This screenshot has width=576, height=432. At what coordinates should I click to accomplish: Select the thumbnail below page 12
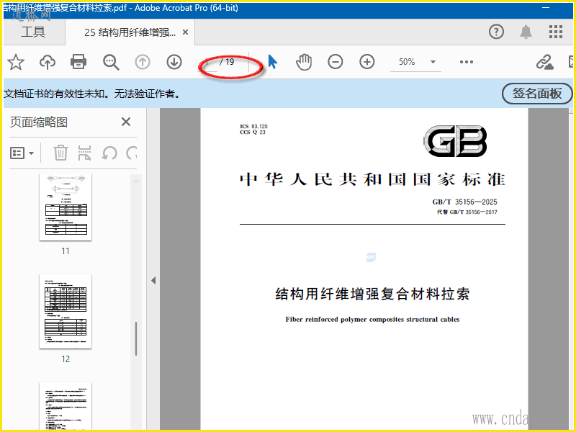pyautogui.click(x=66, y=406)
